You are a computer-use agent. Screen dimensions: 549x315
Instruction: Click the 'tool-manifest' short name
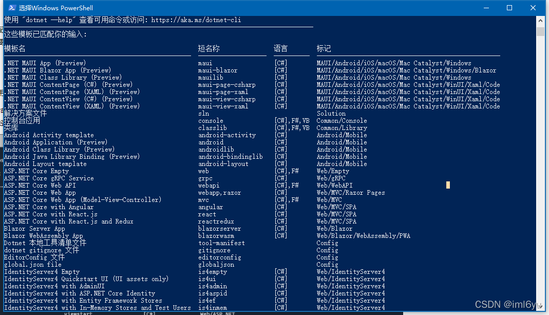click(221, 243)
